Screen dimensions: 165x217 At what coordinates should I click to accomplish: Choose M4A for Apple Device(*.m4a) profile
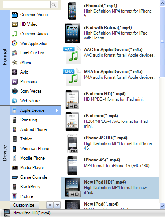click(x=110, y=77)
